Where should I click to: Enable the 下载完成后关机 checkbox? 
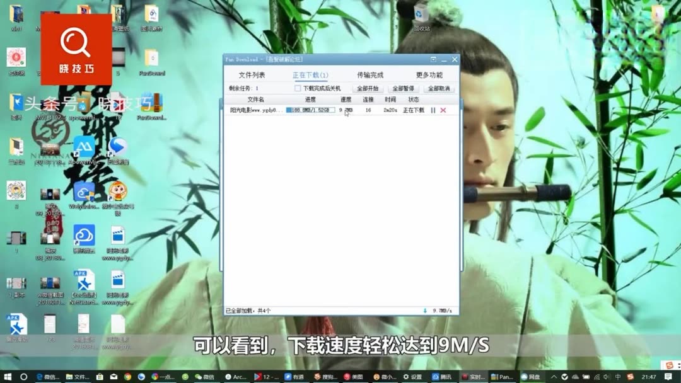click(297, 88)
